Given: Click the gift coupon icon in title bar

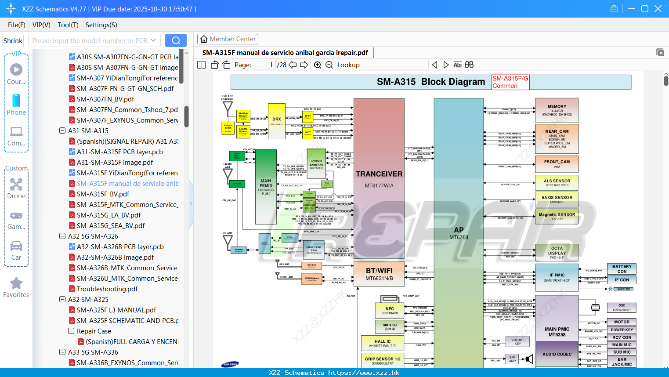Looking at the screenshot, I should point(614,9).
